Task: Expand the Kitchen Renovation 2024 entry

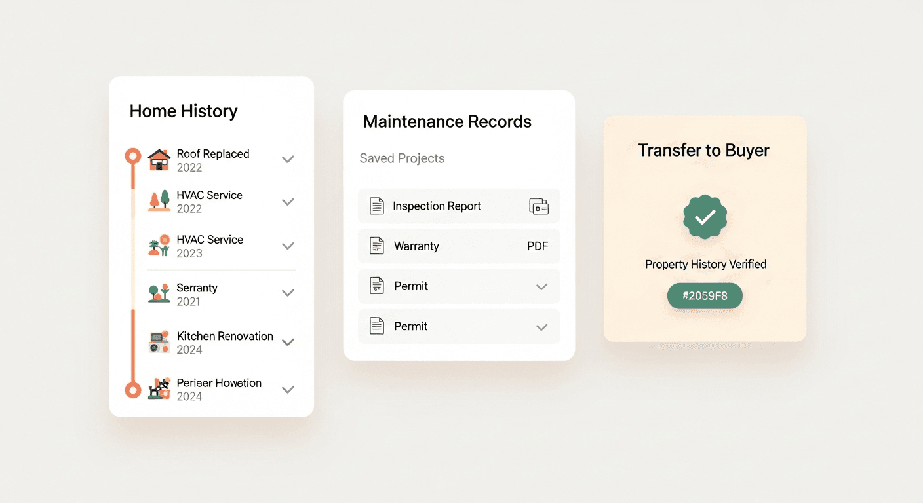Action: click(x=288, y=342)
